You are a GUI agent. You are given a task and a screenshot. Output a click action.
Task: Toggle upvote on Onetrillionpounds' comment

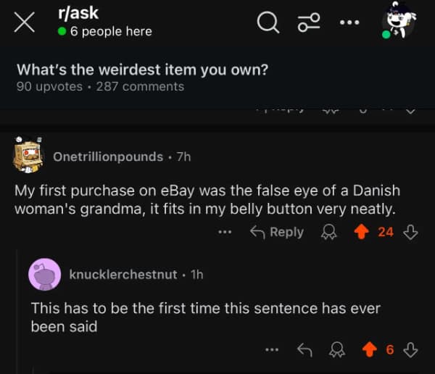360,232
